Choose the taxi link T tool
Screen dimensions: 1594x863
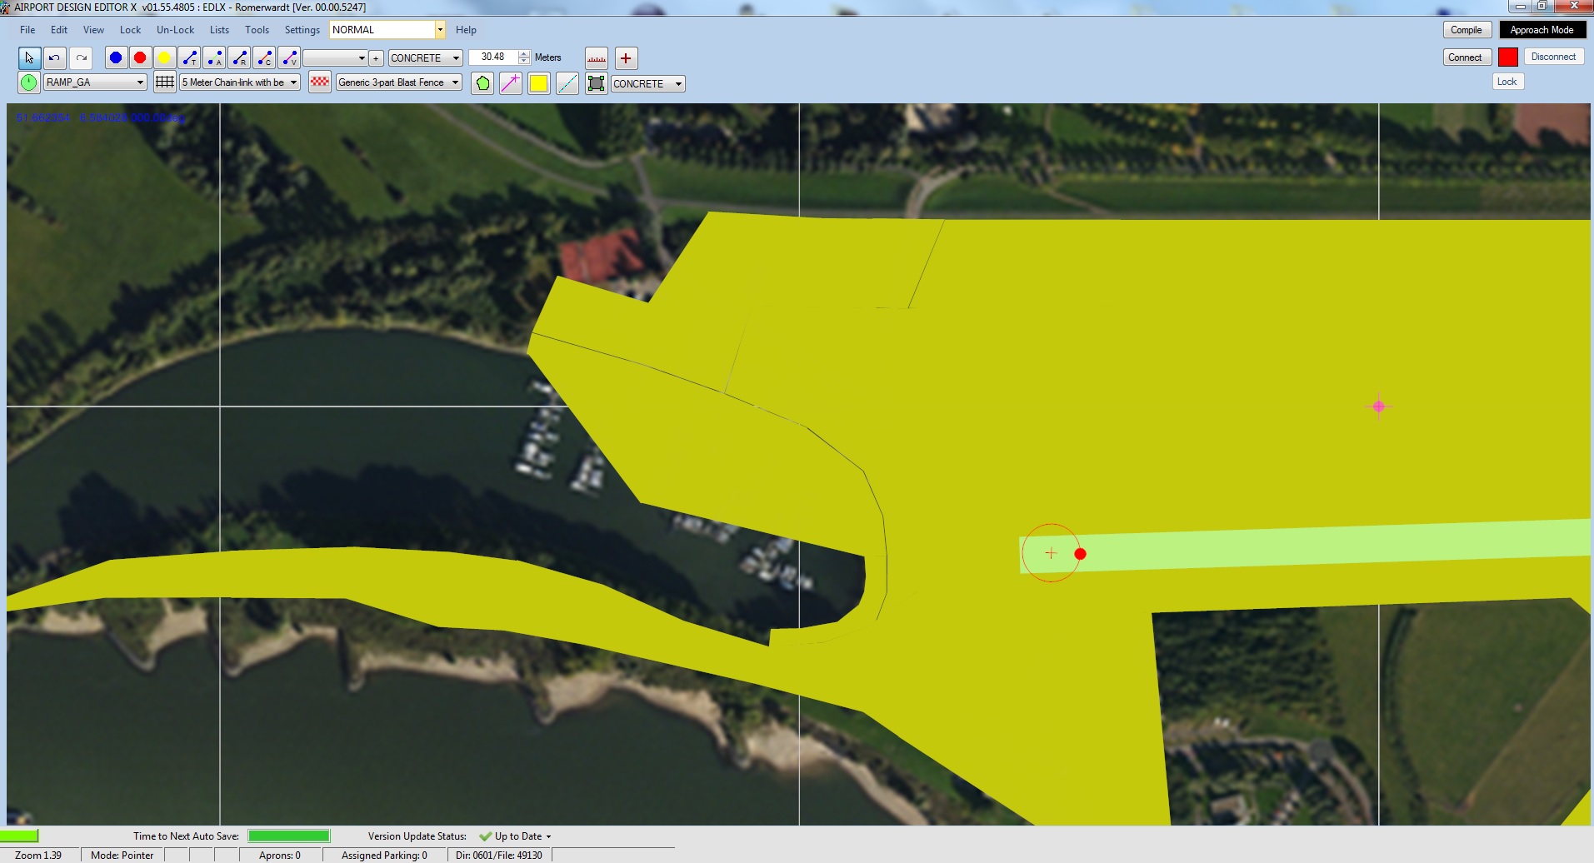pos(190,57)
